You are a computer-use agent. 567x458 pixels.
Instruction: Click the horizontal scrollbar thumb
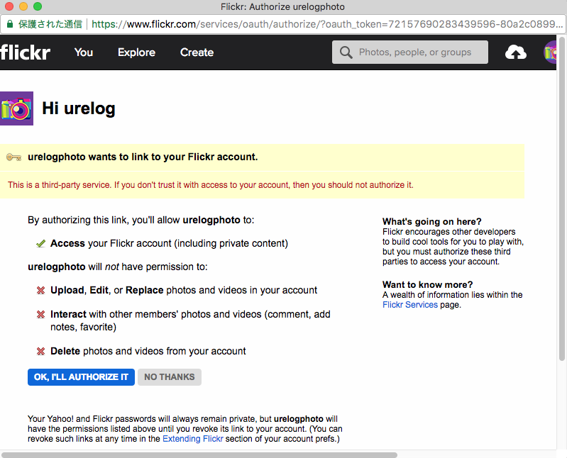tap(199, 455)
